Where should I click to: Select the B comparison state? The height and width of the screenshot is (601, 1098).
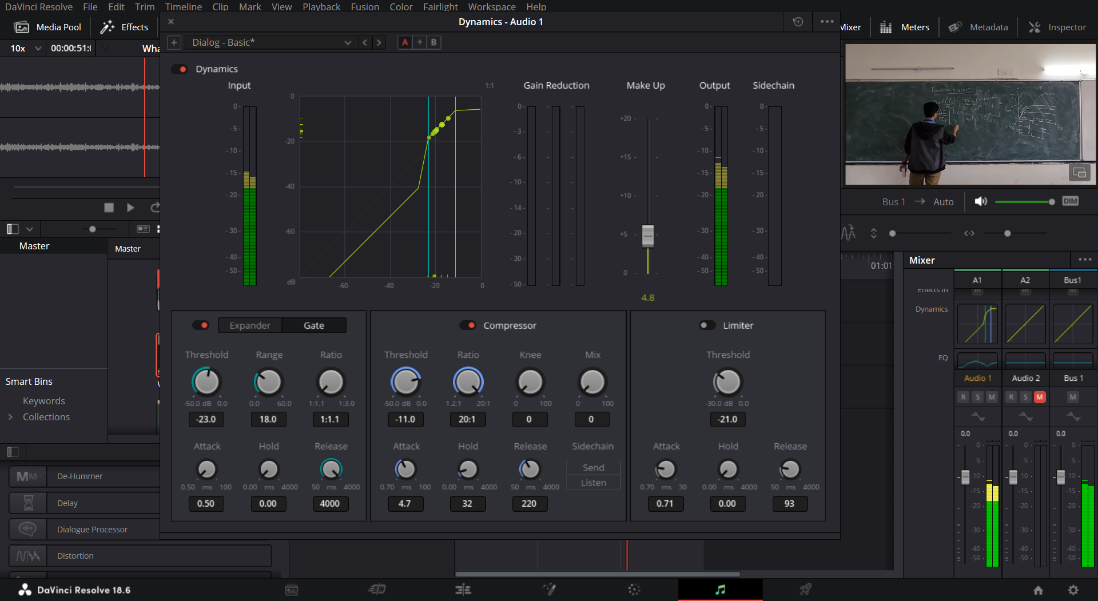(x=433, y=42)
